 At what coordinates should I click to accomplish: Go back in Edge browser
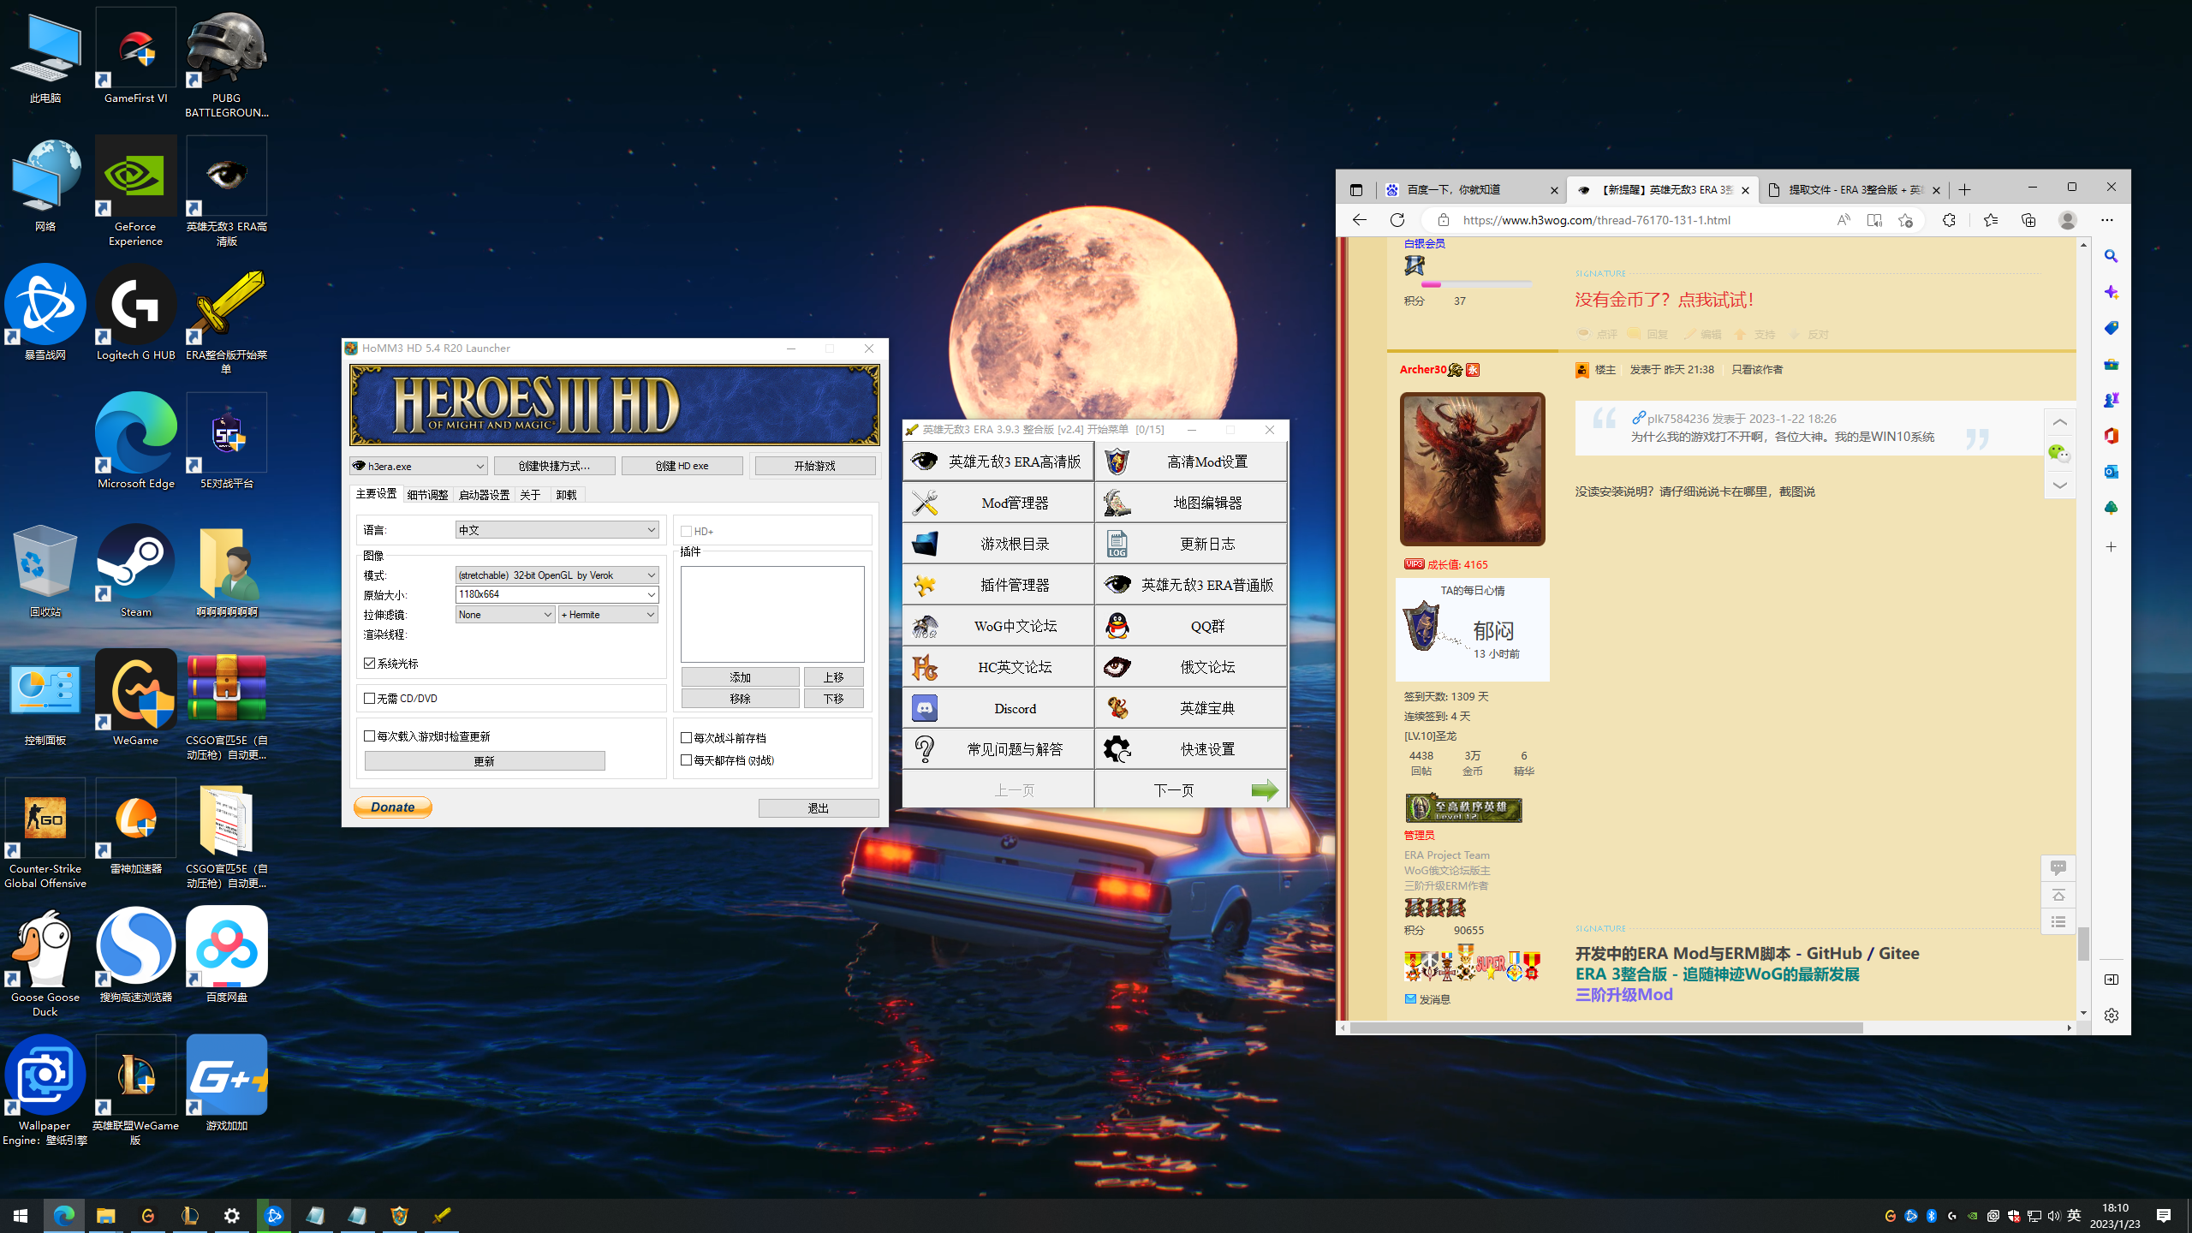click(x=1360, y=220)
